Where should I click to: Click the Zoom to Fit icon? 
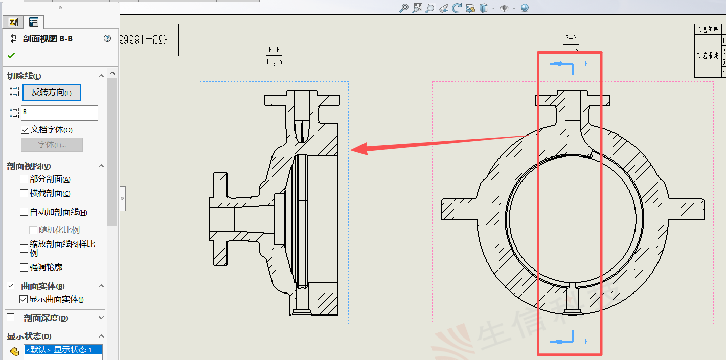(418, 8)
